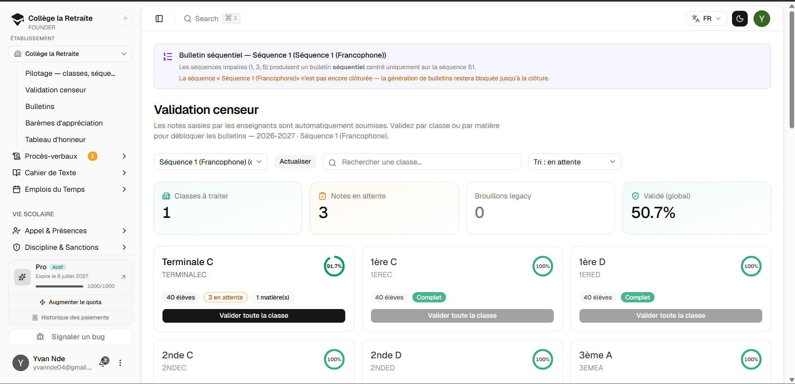Click the Pro plan sparkle icon

[22, 277]
